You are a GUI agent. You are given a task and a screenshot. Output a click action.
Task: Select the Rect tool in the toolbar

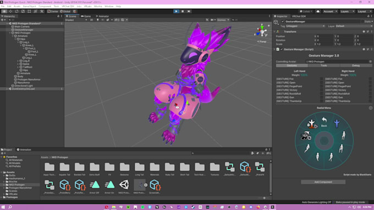[x=29, y=11]
